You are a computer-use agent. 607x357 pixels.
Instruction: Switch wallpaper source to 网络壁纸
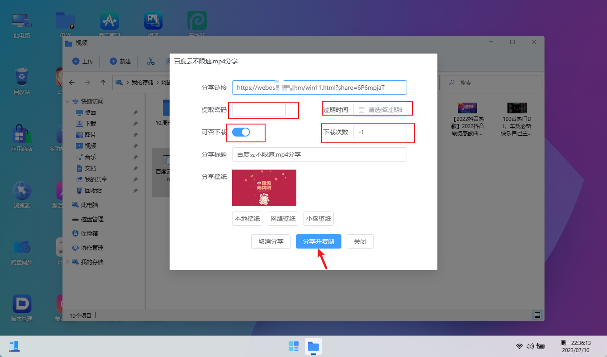click(x=283, y=219)
